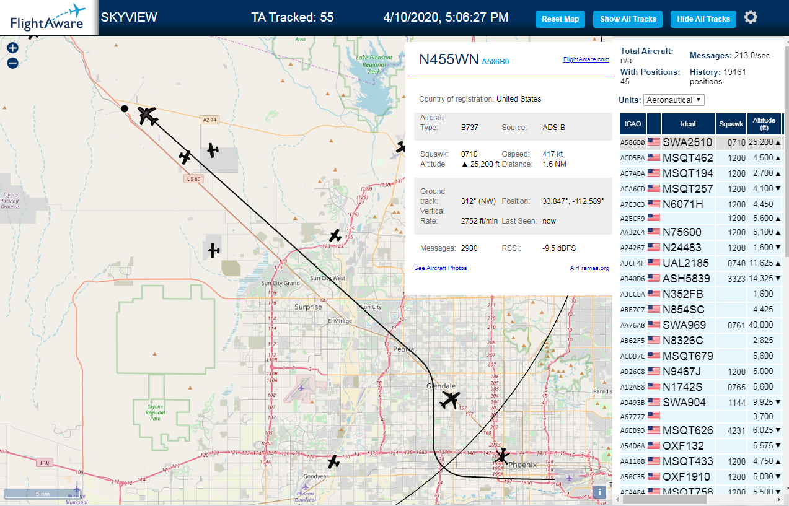Sort table by Squawk column
Screen dimensions: 789x506
(x=731, y=124)
